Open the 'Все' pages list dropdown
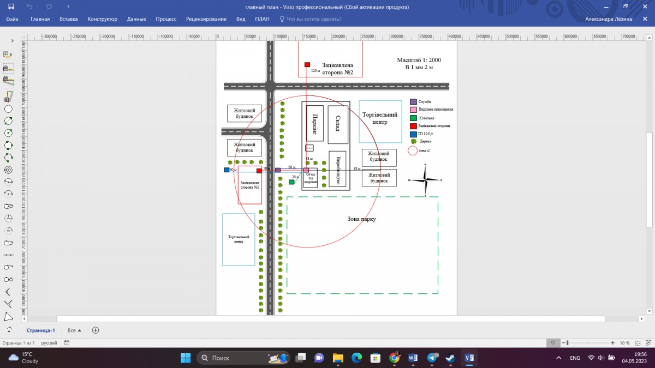The height and width of the screenshot is (368, 655). pos(74,330)
